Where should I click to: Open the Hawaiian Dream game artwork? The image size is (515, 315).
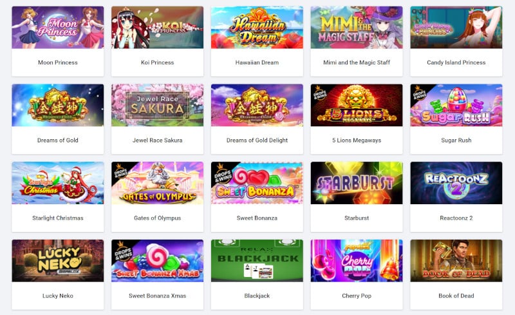pos(257,27)
